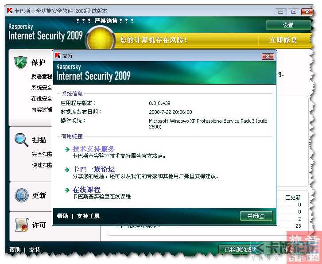This screenshot has width=322, height=264.
Task: Select 快速扫描 item under Scan
Action: (42, 165)
